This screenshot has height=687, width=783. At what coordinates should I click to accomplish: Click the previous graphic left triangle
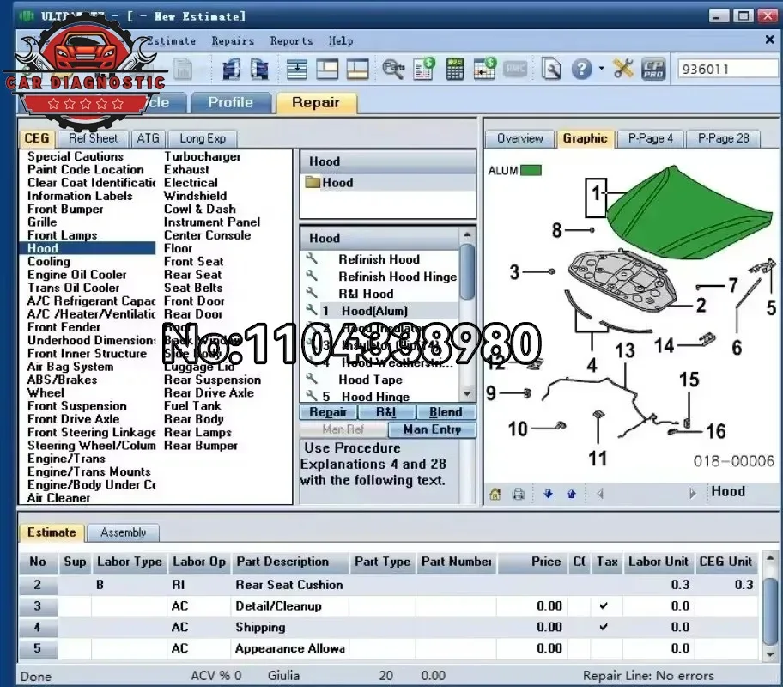[601, 494]
